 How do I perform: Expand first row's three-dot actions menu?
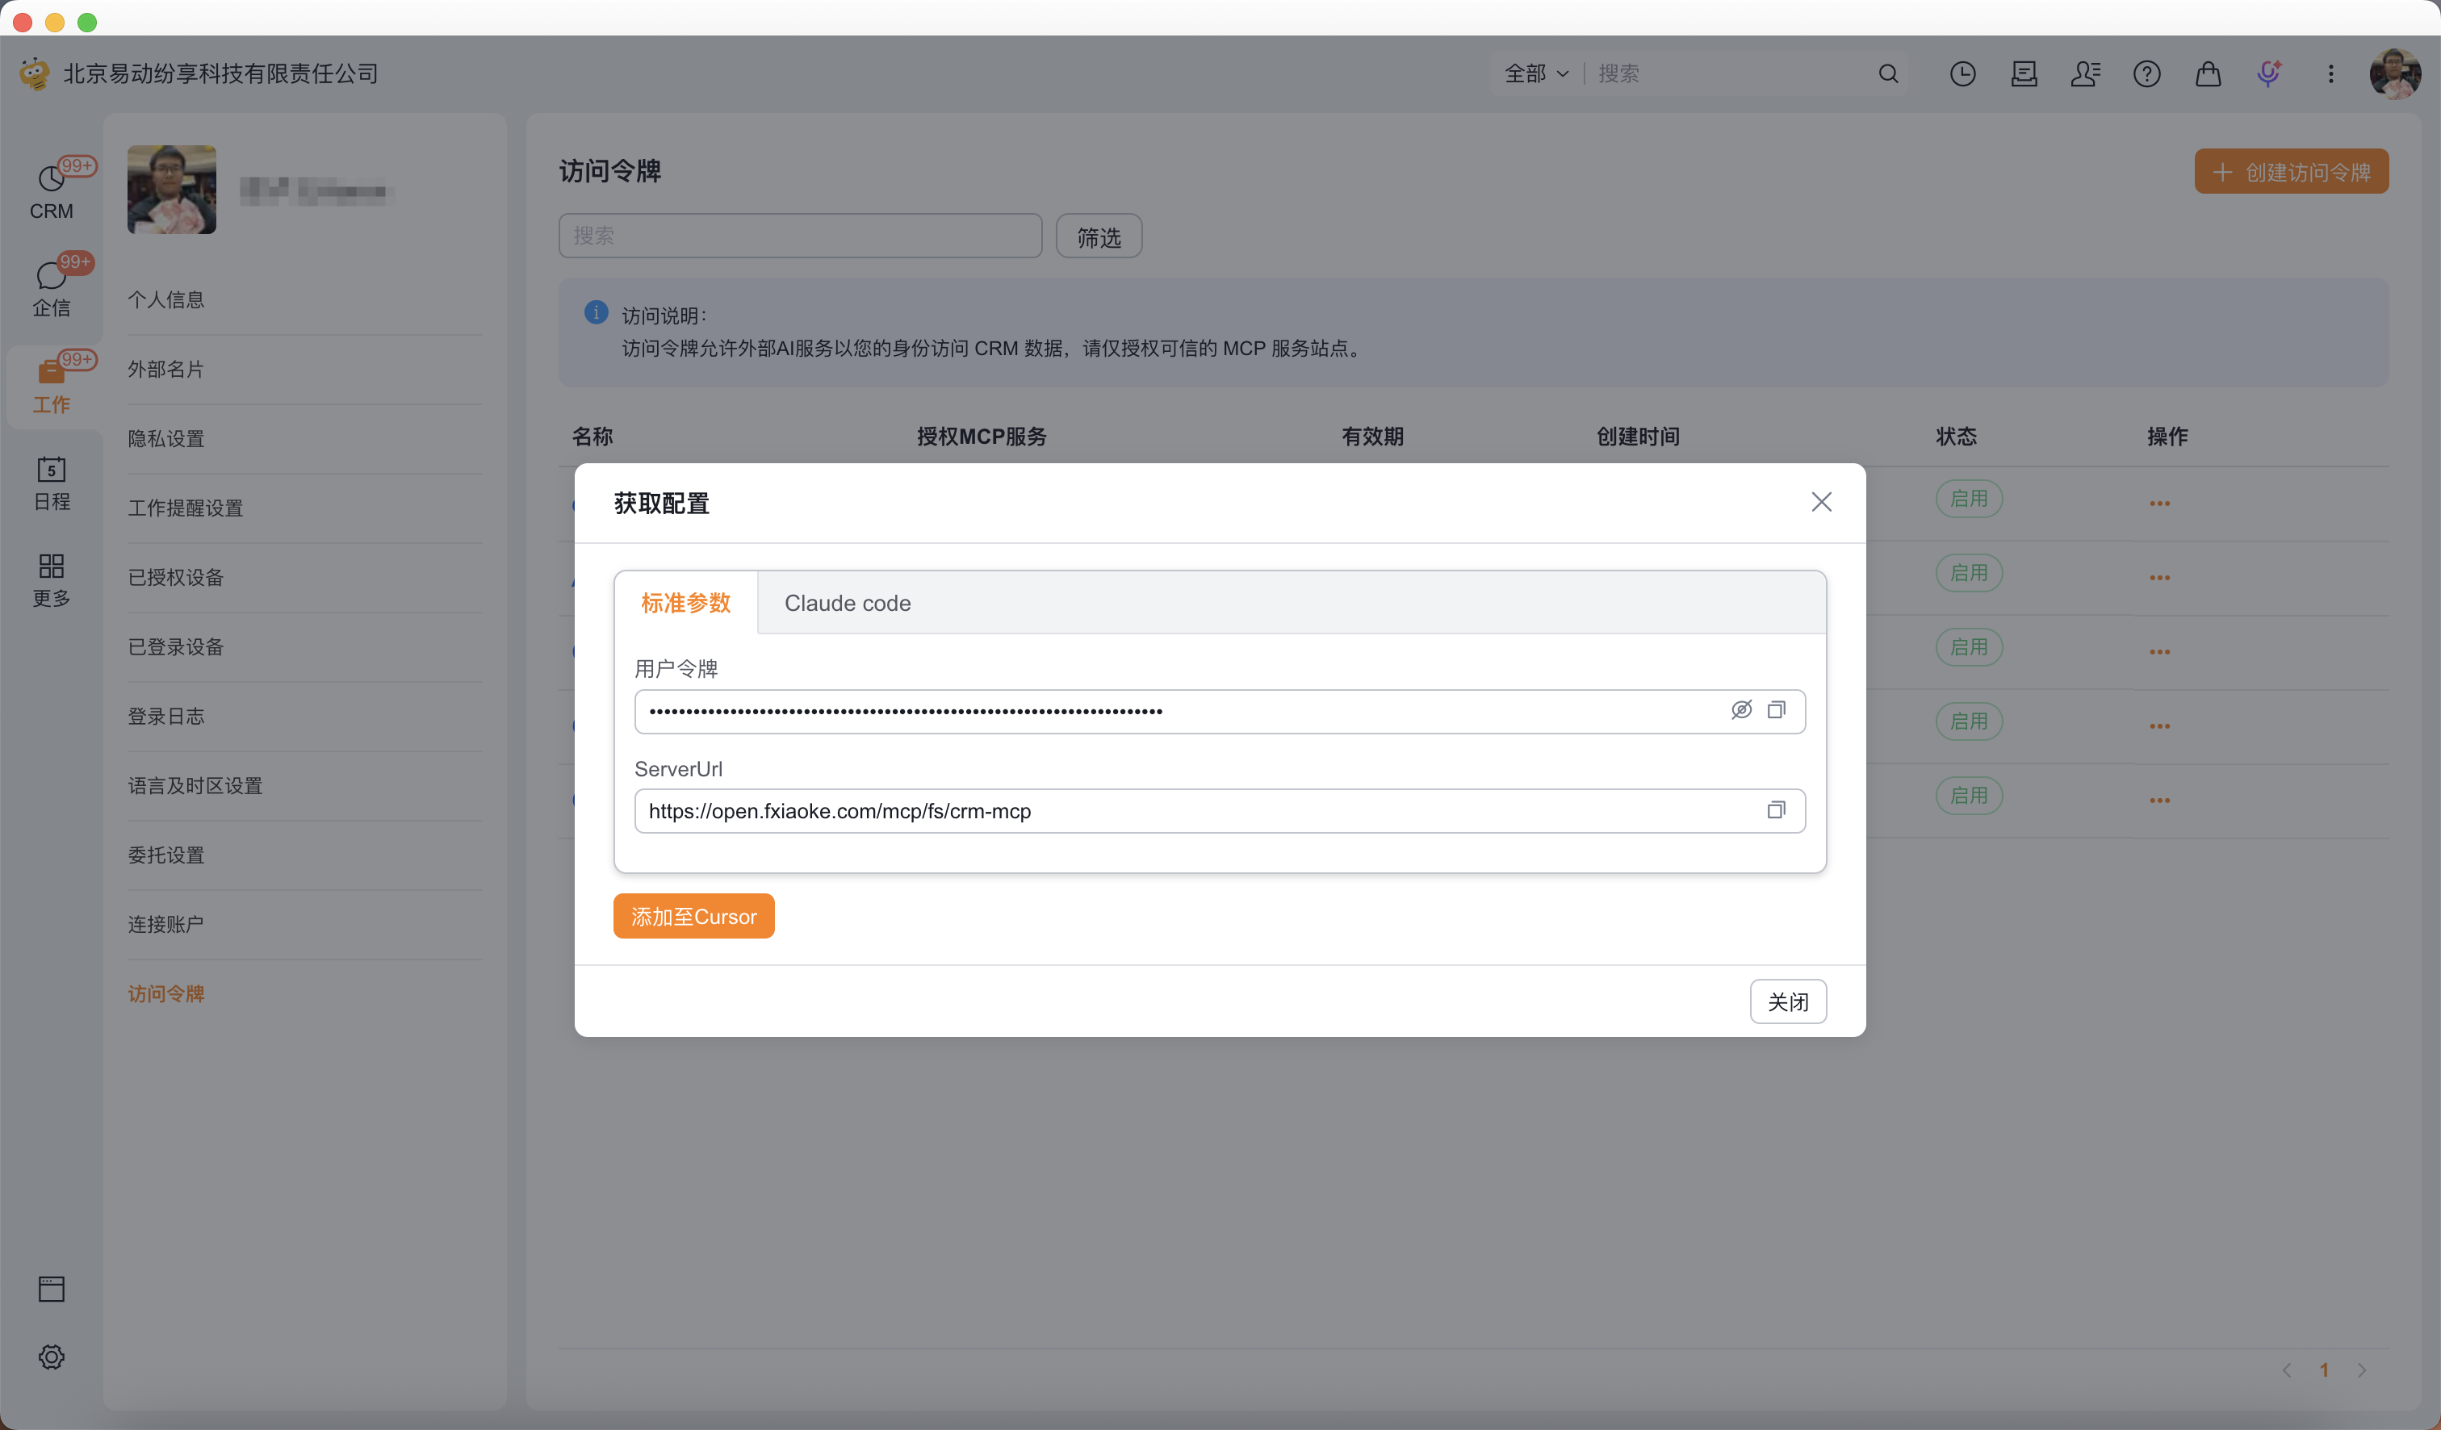tap(2159, 504)
